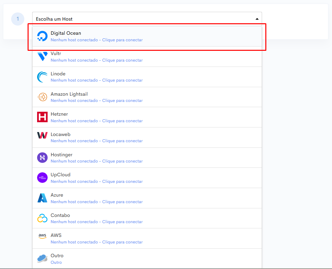The image size is (332, 269).
Task: Click 'Clique para conectar' under Contabo
Action: point(122,222)
